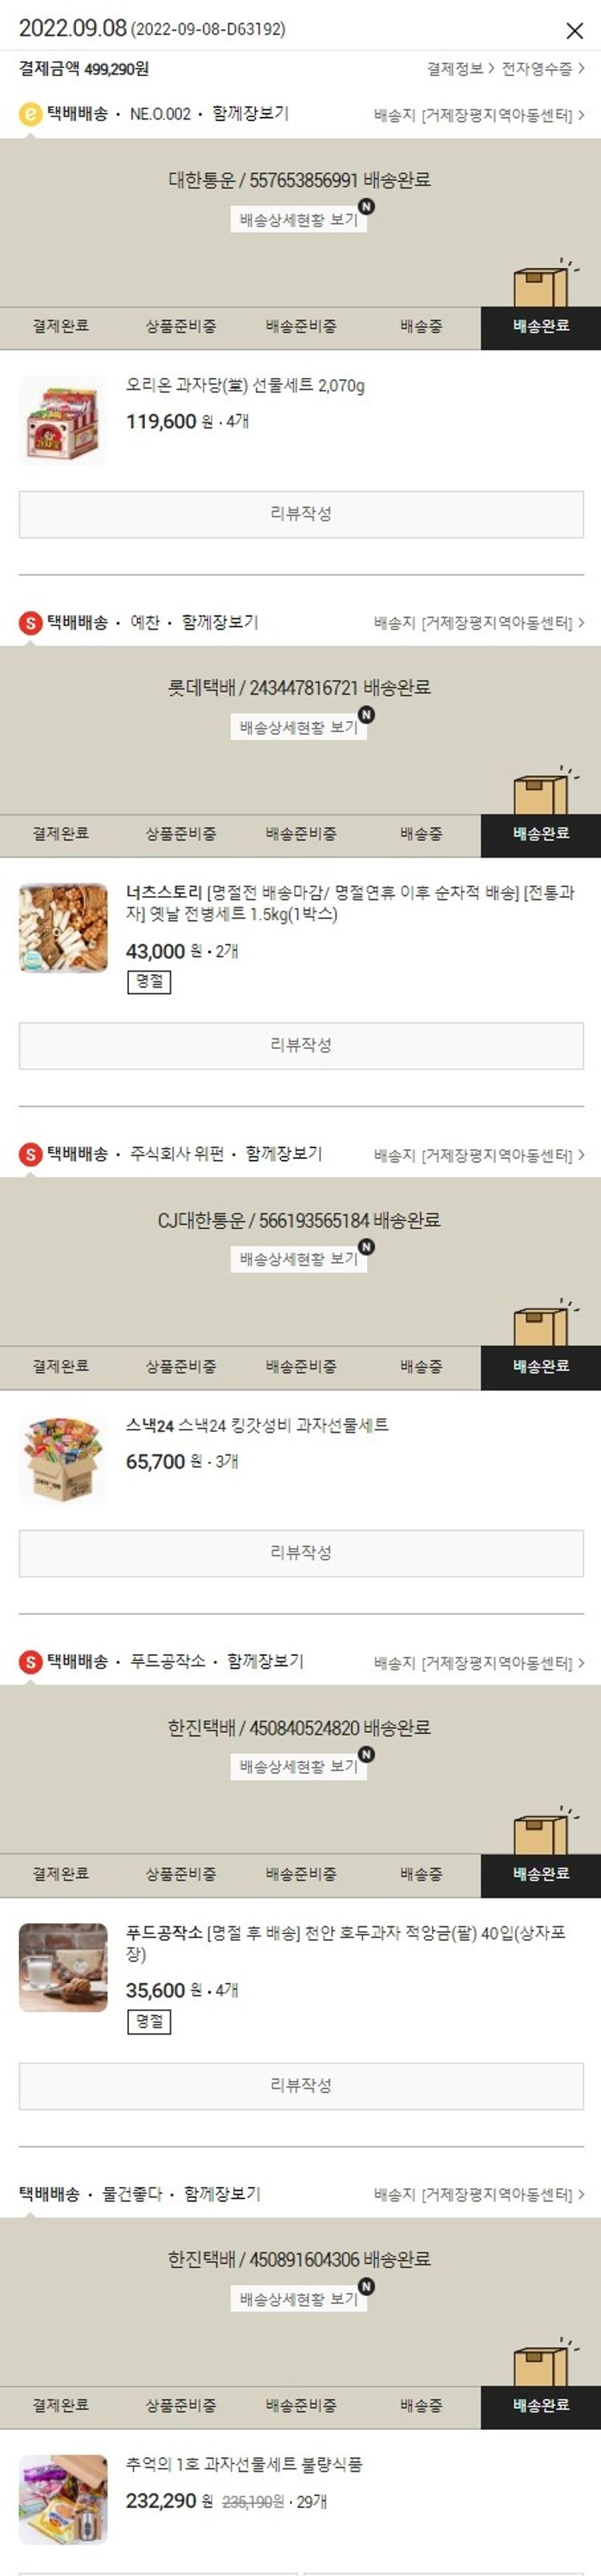Click 너츠스토리 전병세트 product thumbnail
Image resolution: width=601 pixels, height=2576 pixels.
tap(63, 928)
